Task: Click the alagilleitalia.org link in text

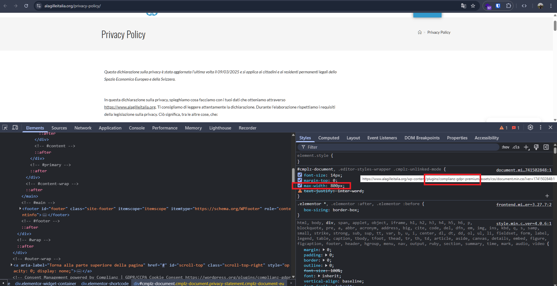Action: [130, 107]
